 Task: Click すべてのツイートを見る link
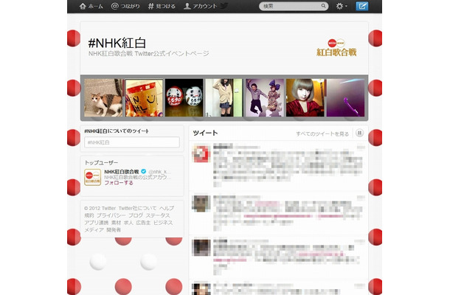[322, 133]
